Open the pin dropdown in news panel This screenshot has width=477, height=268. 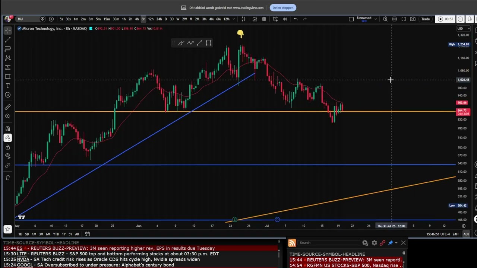click(x=396, y=243)
